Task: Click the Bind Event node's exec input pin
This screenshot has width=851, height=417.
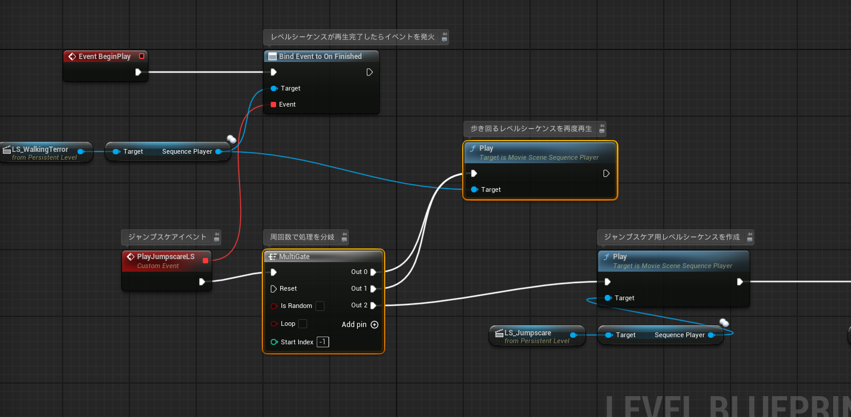Action: click(273, 72)
